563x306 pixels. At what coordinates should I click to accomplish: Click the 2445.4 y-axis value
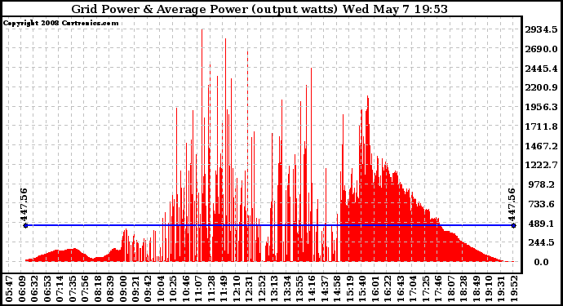[541, 69]
